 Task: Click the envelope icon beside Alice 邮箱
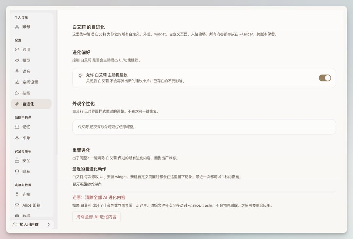(17, 205)
